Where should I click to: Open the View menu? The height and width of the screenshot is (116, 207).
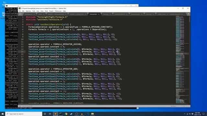pos(38,11)
